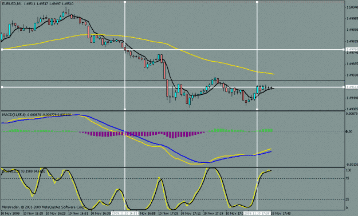Image resolution: width=358 pixels, height=216 pixels.
Task: Click the 10 Nov 17:03 time label
Action: tap(168, 214)
